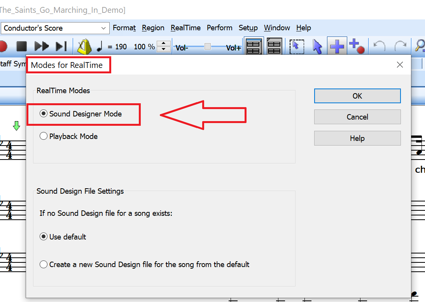Select the blue arrow pointer tool
This screenshot has width=425, height=302.
(317, 47)
